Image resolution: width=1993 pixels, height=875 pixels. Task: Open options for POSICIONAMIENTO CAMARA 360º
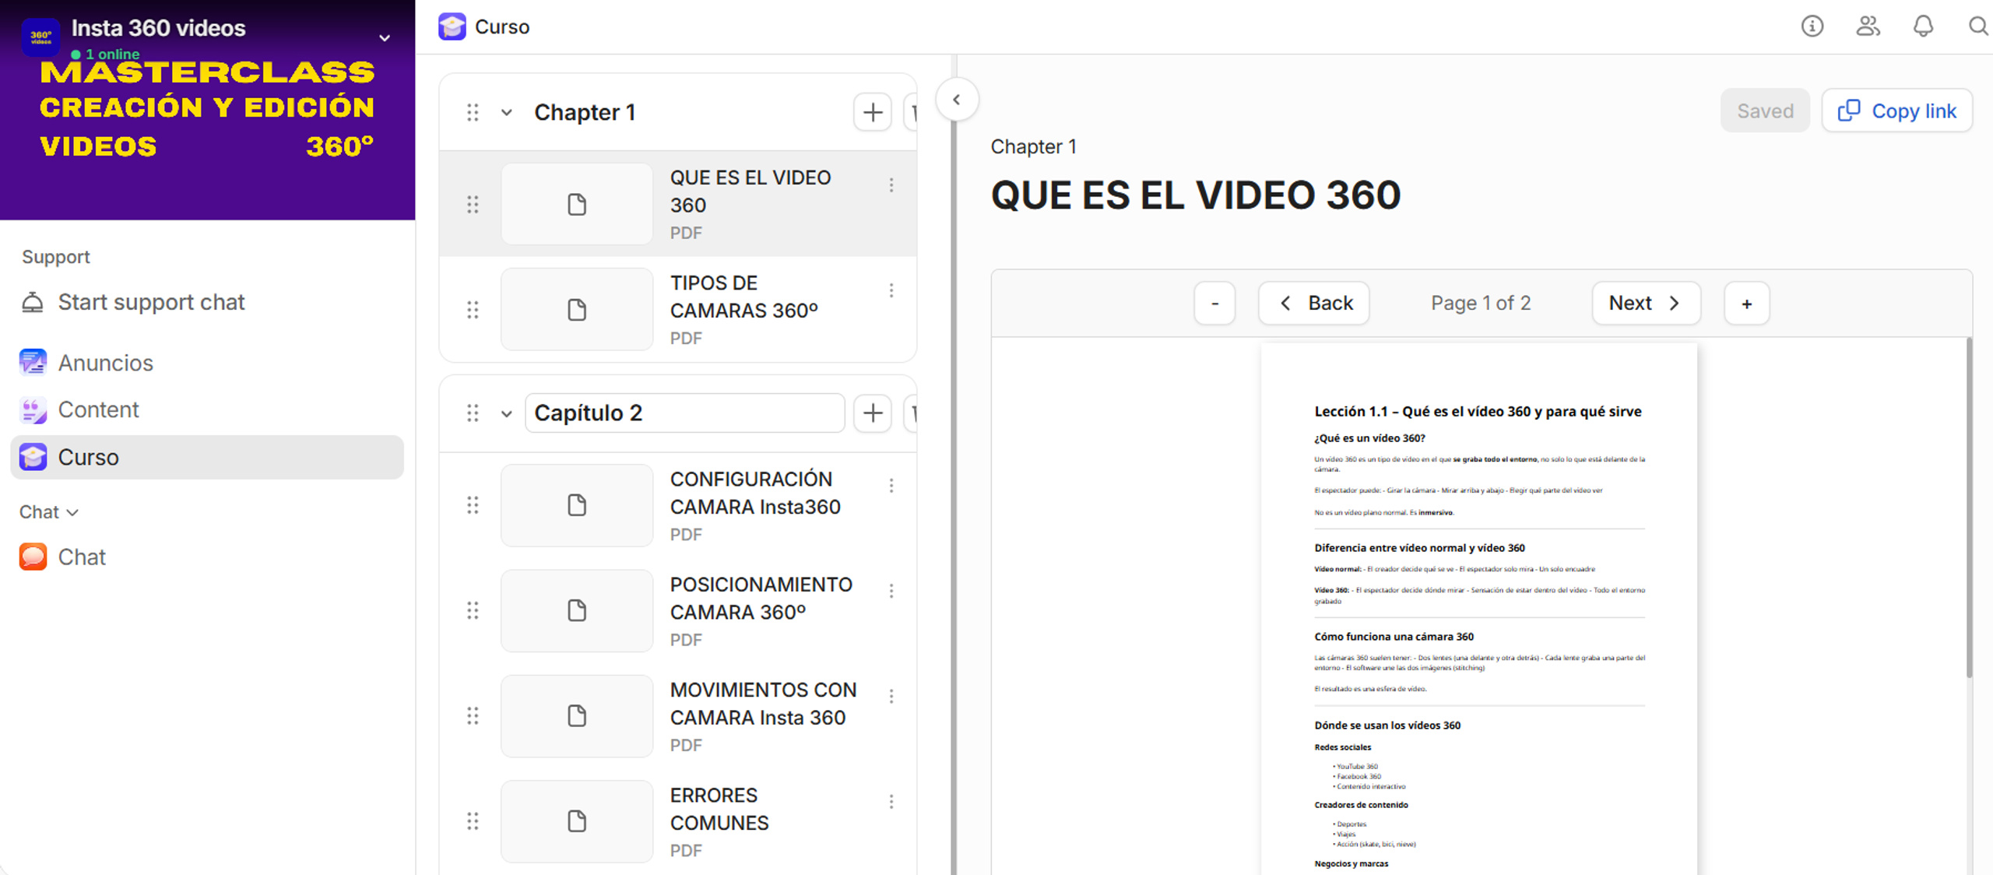pyautogui.click(x=891, y=591)
